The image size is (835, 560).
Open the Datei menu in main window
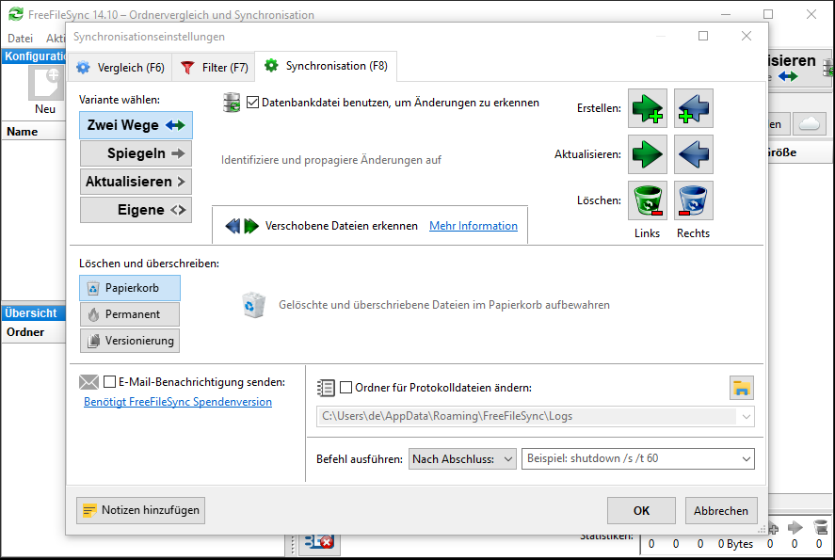tap(20, 39)
